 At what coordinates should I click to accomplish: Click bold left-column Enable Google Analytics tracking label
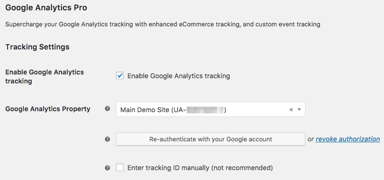click(x=45, y=76)
